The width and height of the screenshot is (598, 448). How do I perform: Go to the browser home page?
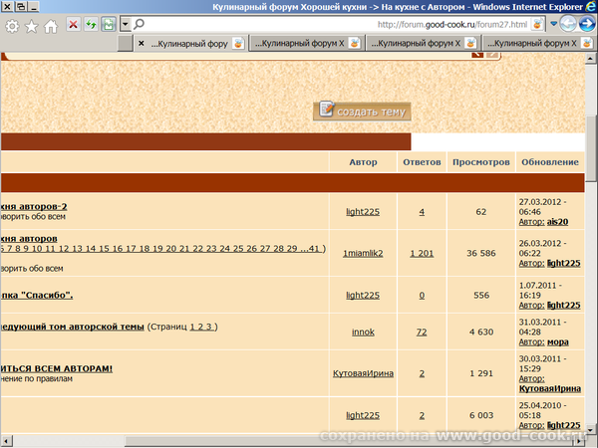51,26
